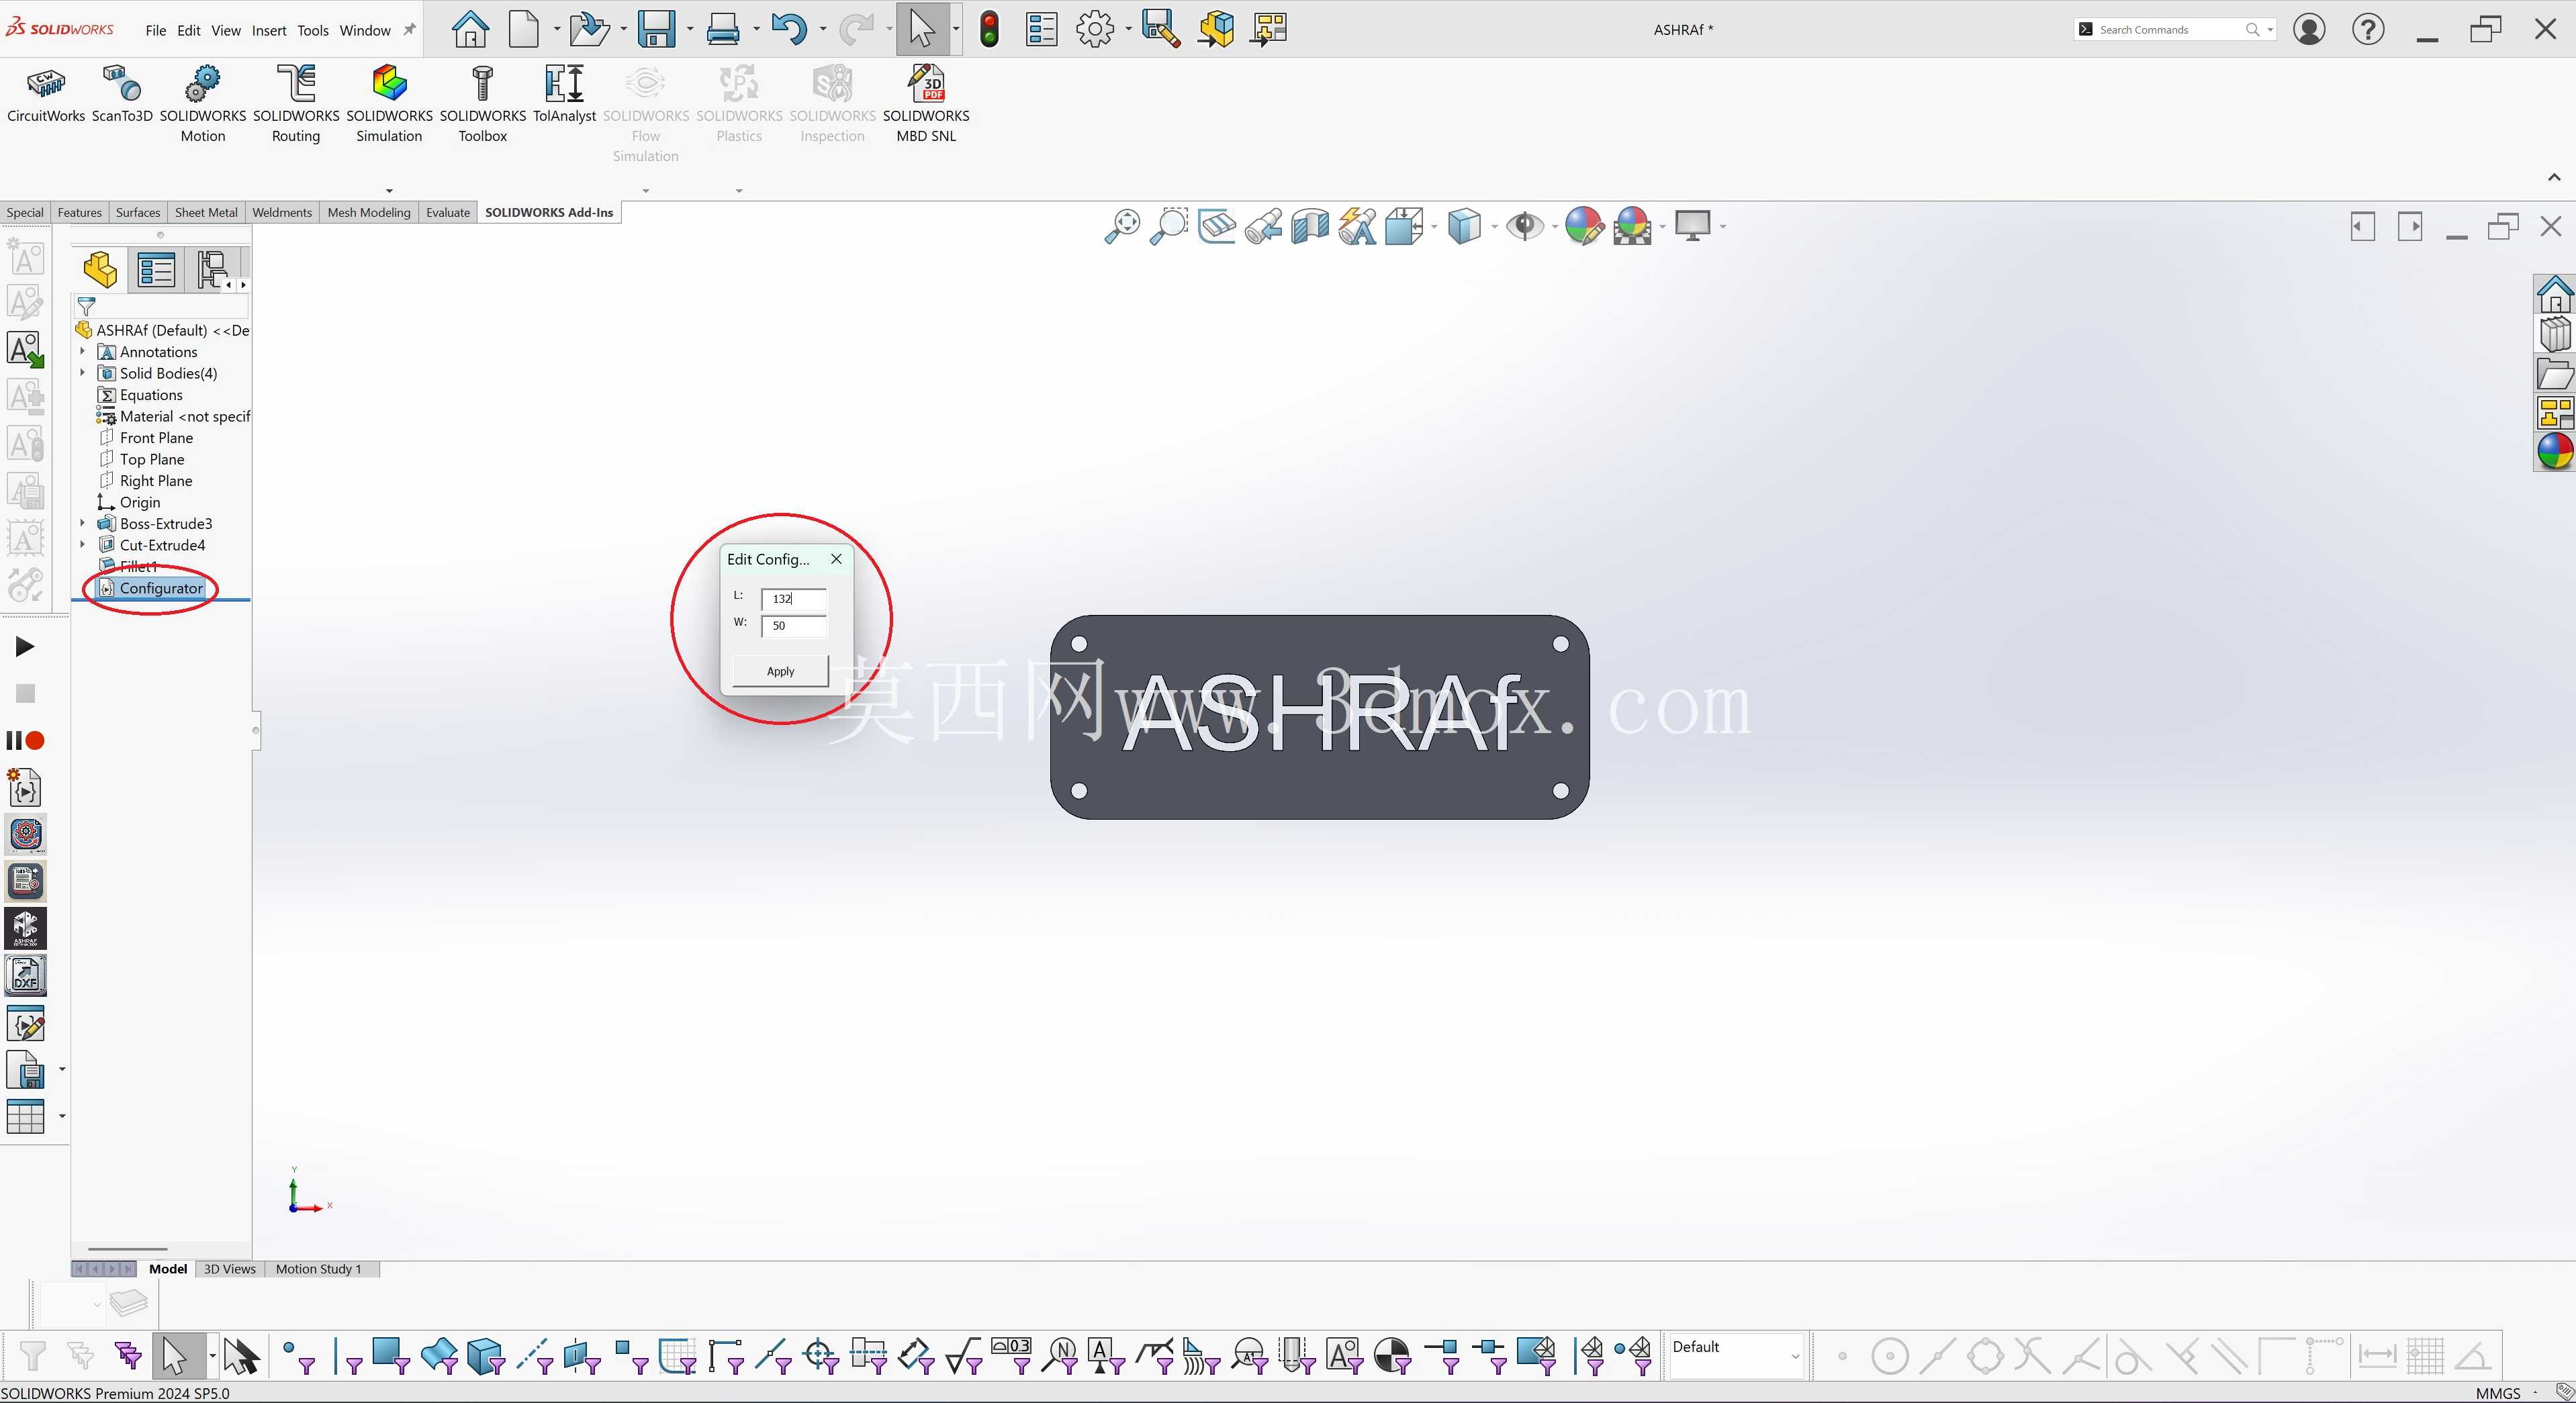This screenshot has height=1403, width=2576.
Task: Click the Print icon
Action: click(722, 29)
